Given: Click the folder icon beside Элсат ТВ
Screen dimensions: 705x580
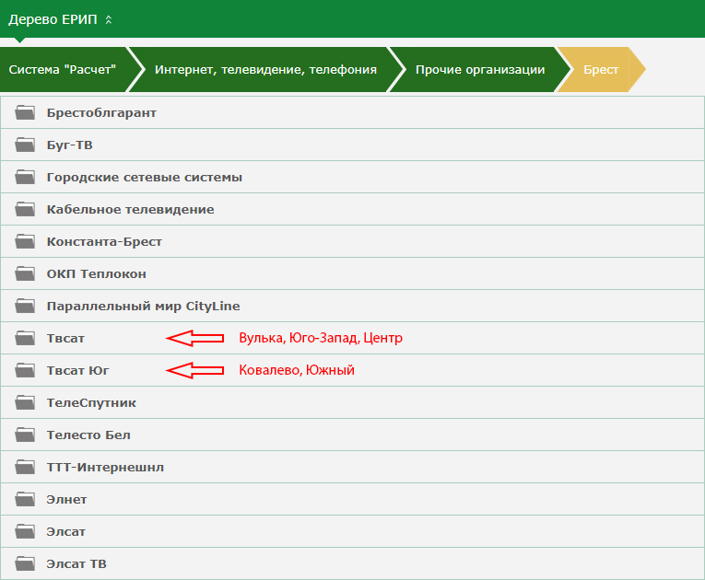Looking at the screenshot, I should [x=25, y=563].
